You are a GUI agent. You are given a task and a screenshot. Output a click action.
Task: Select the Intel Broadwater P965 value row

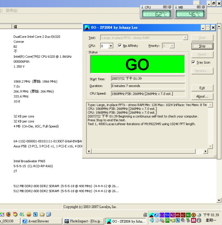click(29, 161)
